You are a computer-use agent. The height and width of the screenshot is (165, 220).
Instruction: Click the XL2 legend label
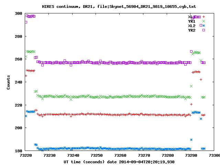tap(192, 26)
